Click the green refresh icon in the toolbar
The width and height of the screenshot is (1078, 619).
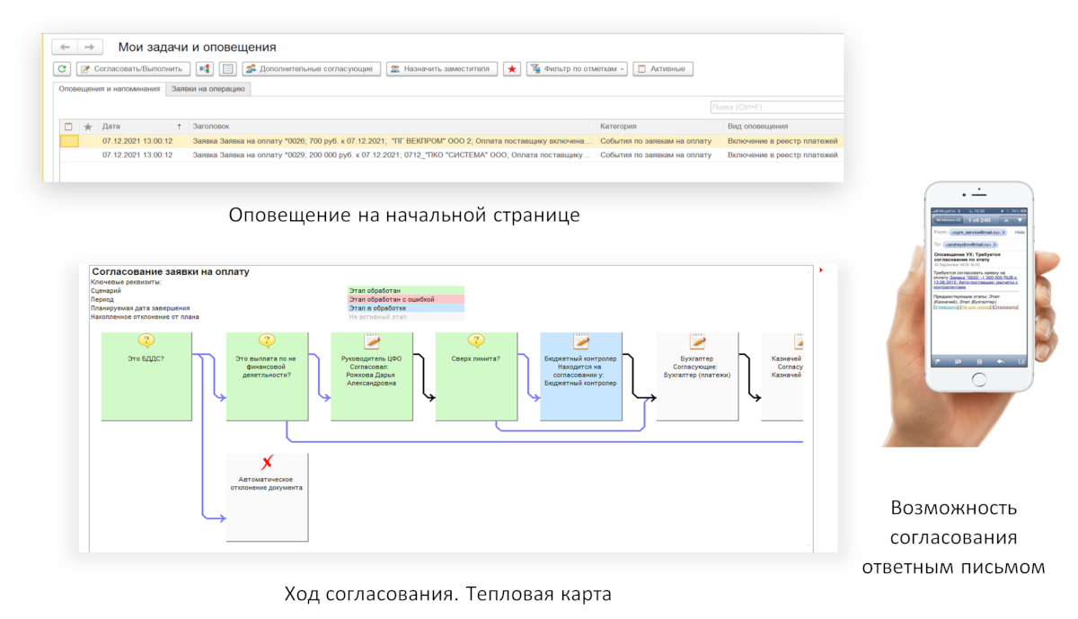click(x=62, y=69)
